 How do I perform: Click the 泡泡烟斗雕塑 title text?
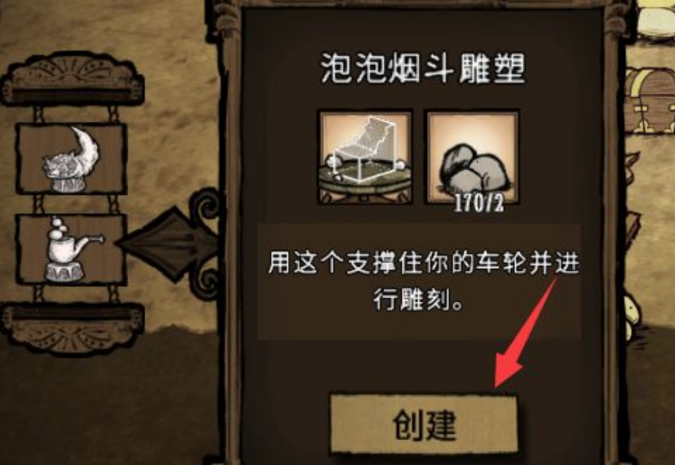[423, 69]
